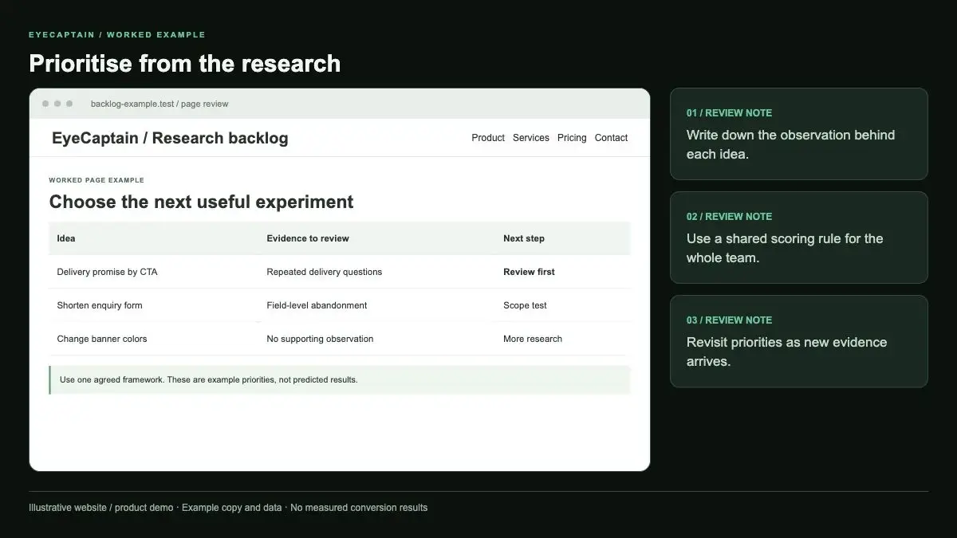Viewport: 957px width, 538px height.
Task: Select the 'Write down the observation behind each idea' text
Action: point(790,144)
